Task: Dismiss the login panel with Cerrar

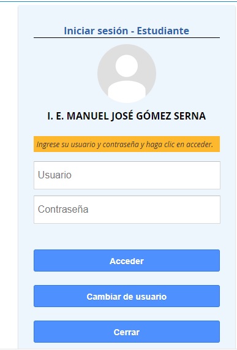Action: point(127,332)
